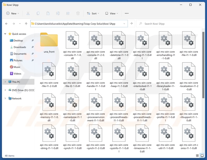Click the Search Kowi SApp field
Image resolution: width=207 pixels, height=160 pixels.
(x=172, y=24)
